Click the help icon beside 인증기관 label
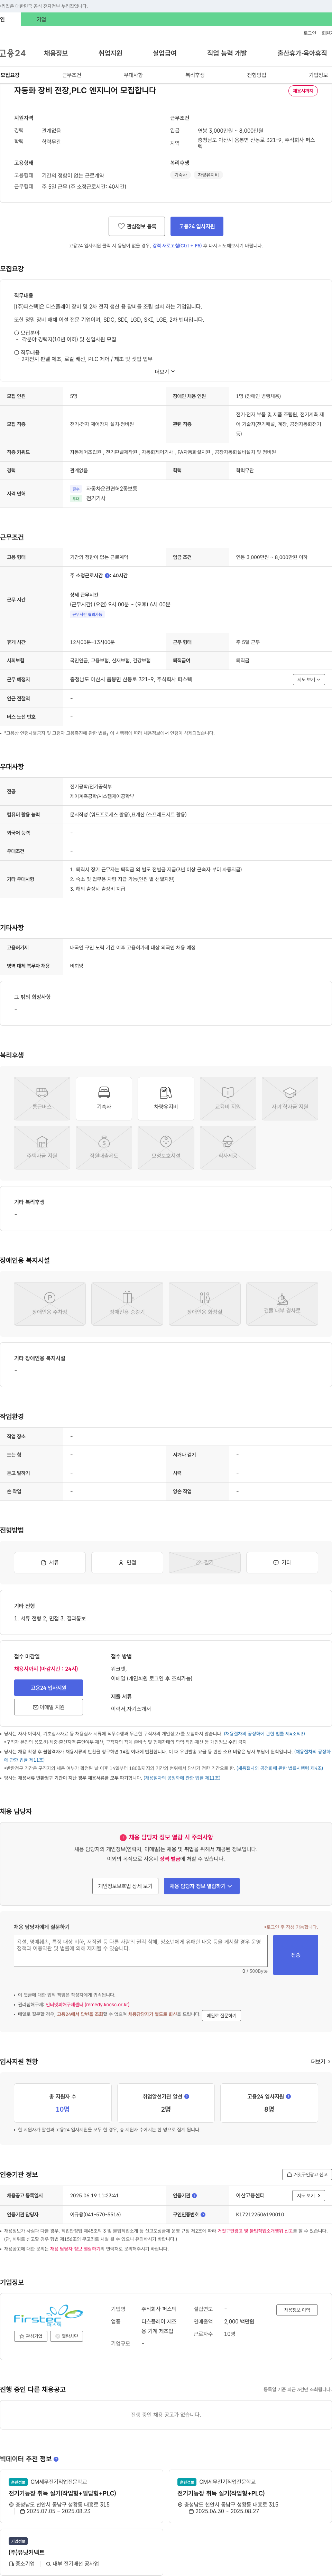The height and width of the screenshot is (2576, 332). (x=194, y=2196)
